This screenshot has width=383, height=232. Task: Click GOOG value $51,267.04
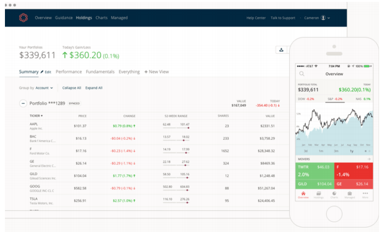(266, 188)
